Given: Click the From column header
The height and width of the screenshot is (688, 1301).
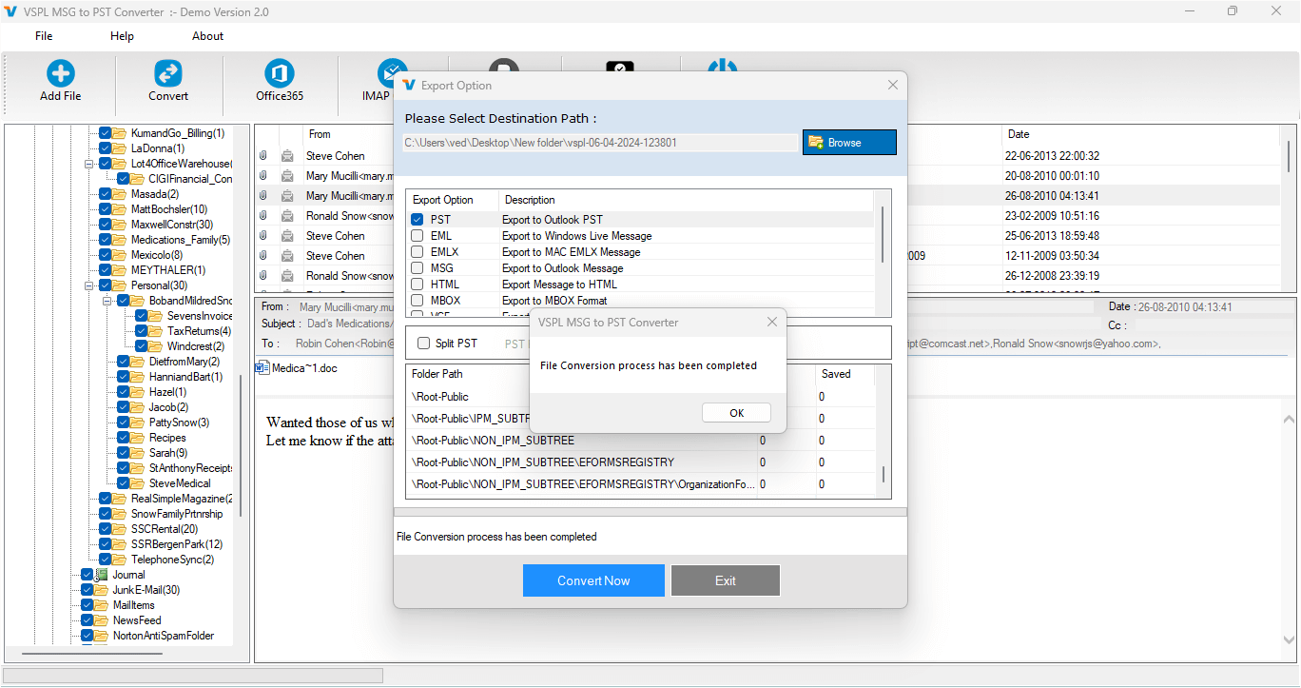Looking at the screenshot, I should [x=320, y=134].
